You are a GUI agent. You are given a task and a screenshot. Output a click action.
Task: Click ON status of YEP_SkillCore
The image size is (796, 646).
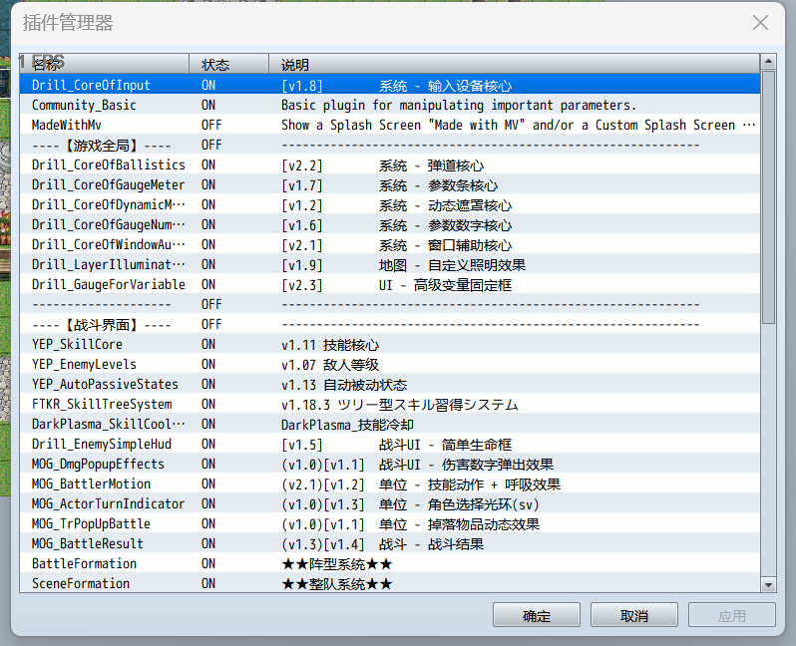point(208,344)
